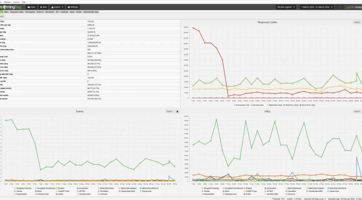362x200 pixels.
Task: Switch to the URLs tab
Action: 6,12
